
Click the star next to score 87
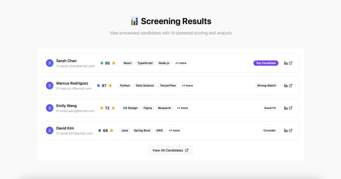pos(110,86)
